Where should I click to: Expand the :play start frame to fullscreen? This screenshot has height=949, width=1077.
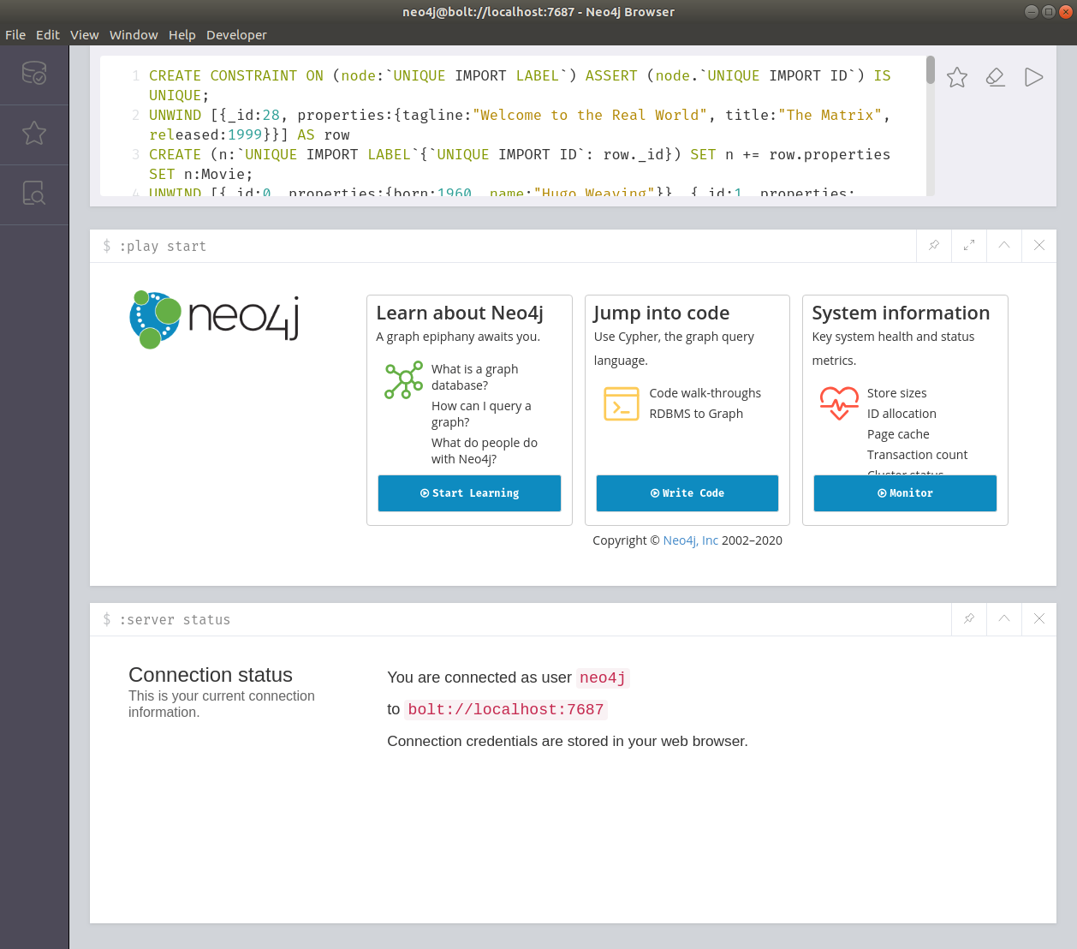968,246
